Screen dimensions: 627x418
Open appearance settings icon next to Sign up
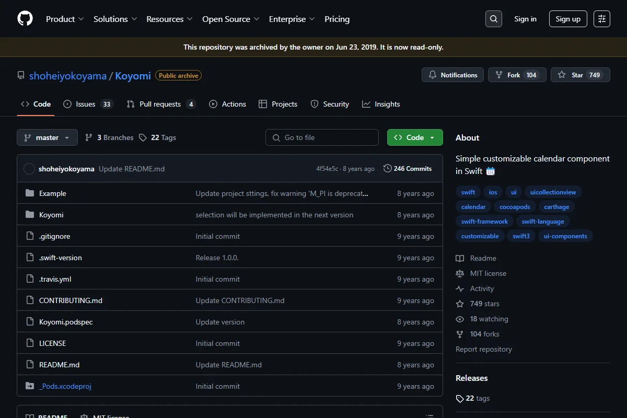[602, 19]
